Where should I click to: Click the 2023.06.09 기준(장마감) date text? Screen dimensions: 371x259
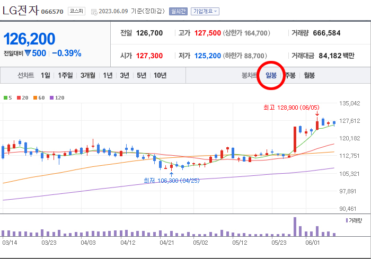coord(131,11)
